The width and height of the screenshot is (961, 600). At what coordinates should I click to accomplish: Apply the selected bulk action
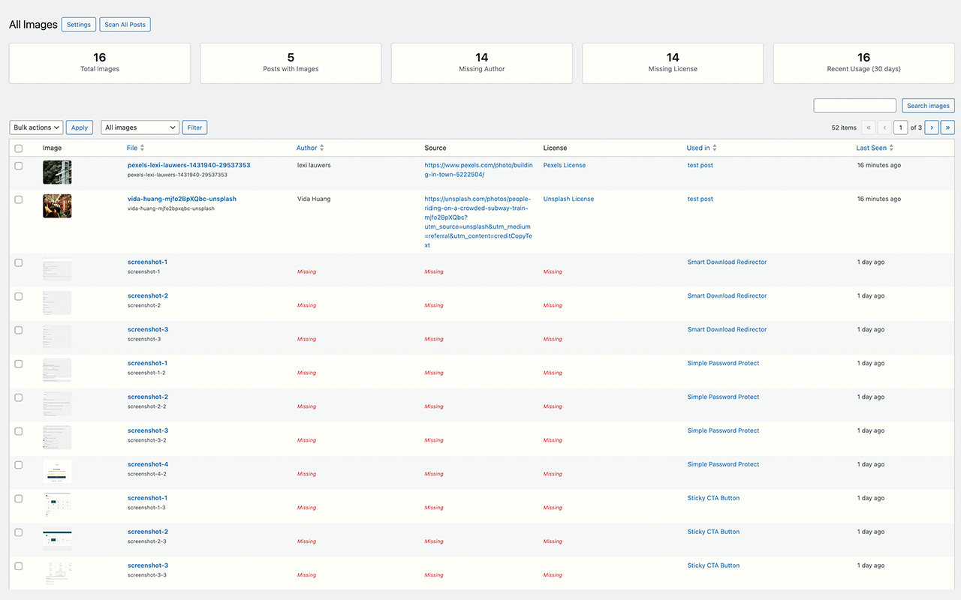tap(79, 127)
